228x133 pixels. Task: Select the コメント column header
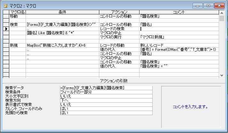click(179, 12)
